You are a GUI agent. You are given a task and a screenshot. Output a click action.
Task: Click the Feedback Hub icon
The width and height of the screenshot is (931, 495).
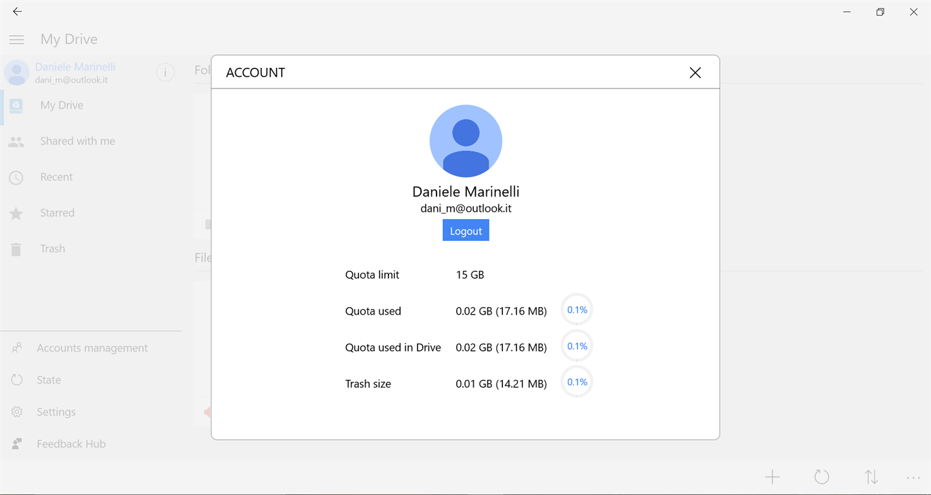17,444
